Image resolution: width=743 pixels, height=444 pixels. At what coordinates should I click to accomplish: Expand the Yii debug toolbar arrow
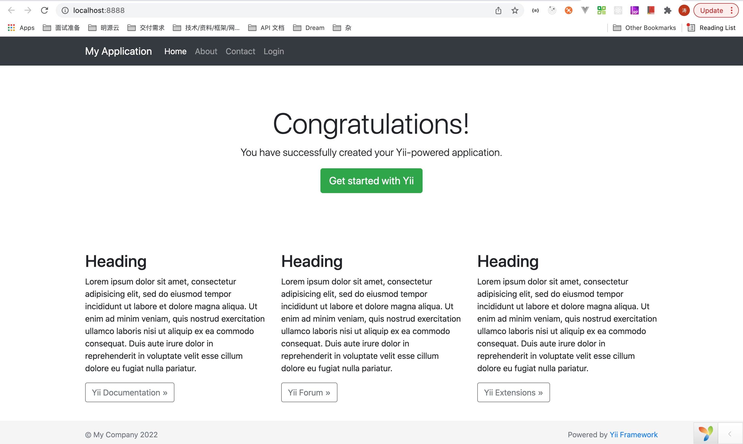point(730,433)
